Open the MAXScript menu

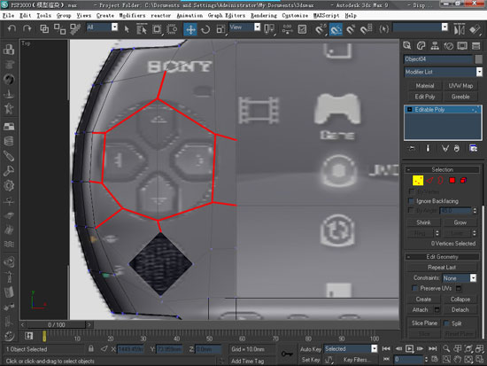[327, 16]
